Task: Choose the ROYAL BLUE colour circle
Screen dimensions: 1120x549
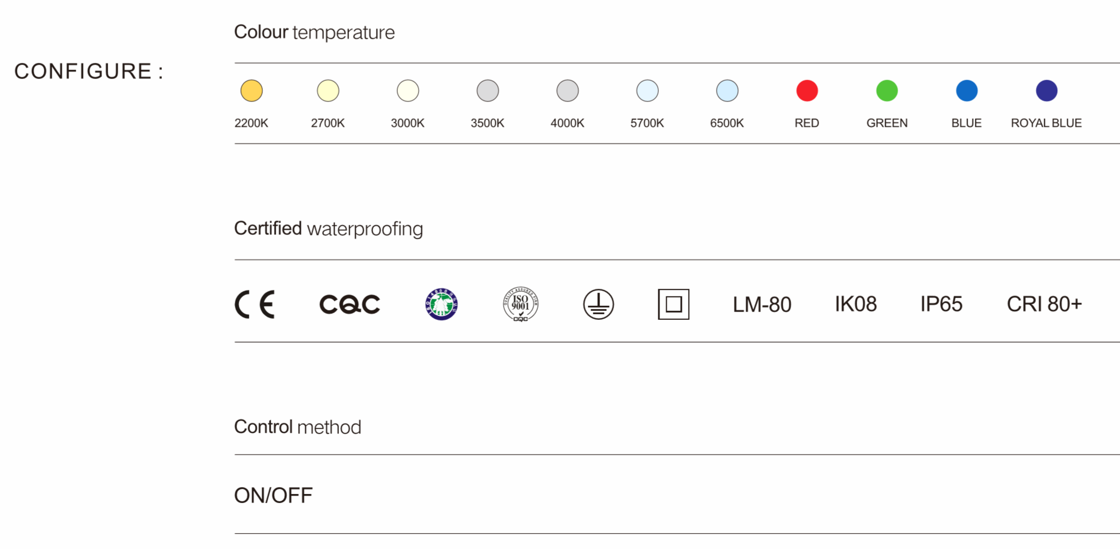Action: coord(1047,91)
